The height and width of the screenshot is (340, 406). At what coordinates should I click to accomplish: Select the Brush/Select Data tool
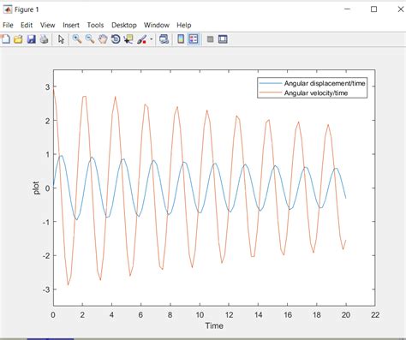(142, 39)
